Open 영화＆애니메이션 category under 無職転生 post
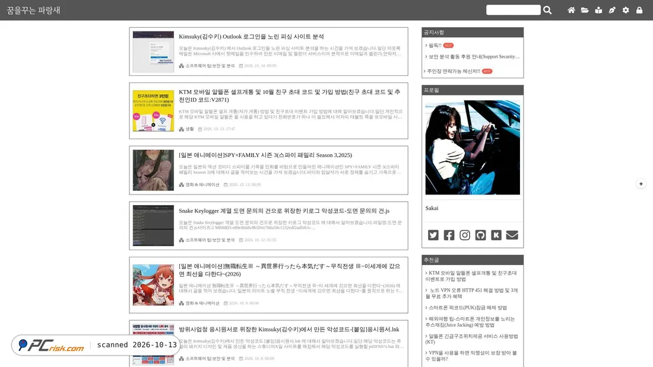The height and width of the screenshot is (367, 653). pos(202,304)
